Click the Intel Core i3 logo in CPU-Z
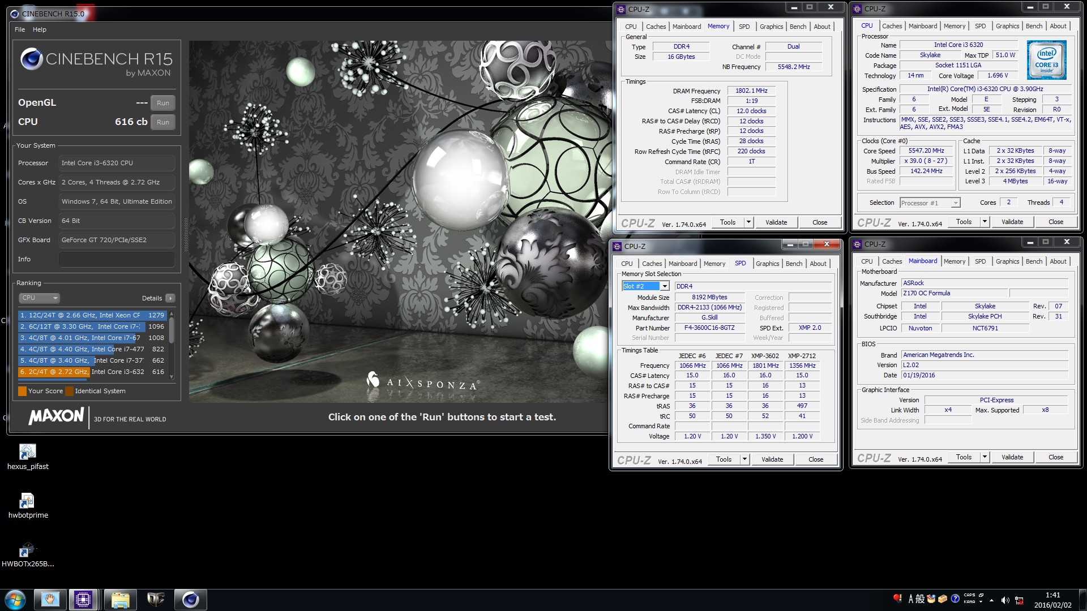Screen dimensions: 1087x611 tap(1047, 59)
